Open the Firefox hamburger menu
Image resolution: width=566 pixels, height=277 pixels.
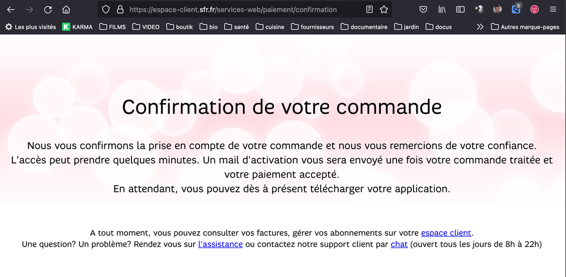553,10
